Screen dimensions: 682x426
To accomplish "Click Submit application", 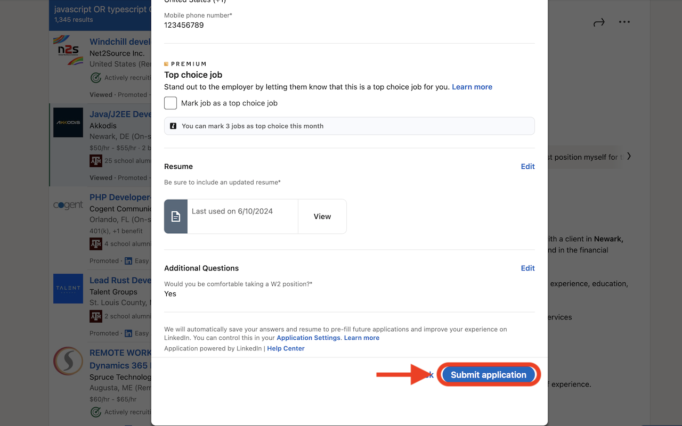I will [488, 374].
